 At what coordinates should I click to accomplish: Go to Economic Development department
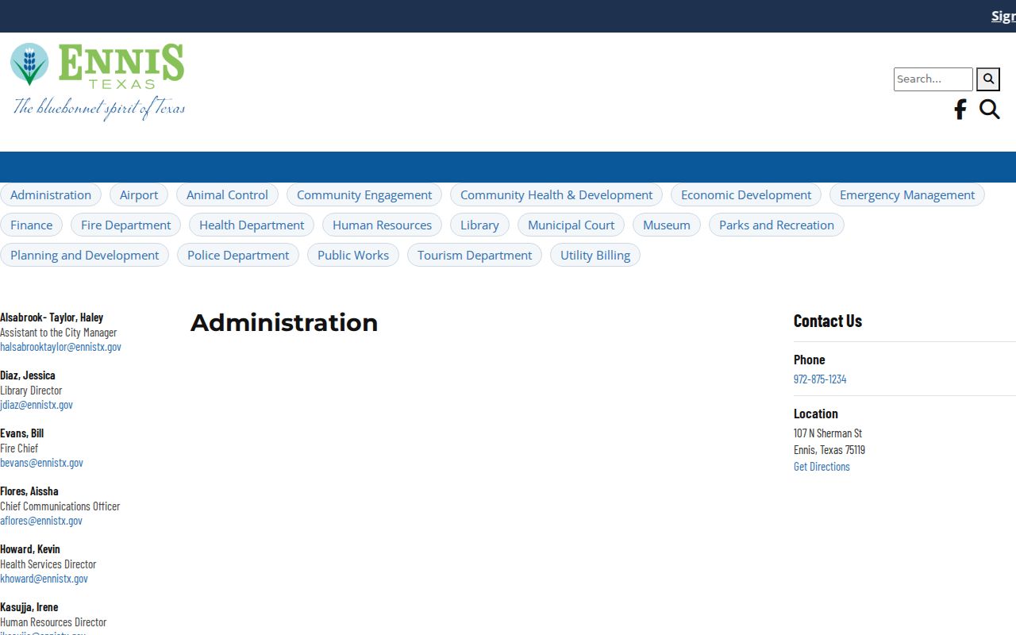pos(746,195)
